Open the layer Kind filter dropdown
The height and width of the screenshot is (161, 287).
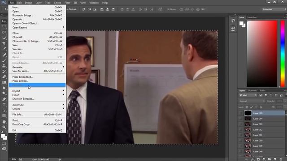[248, 95]
